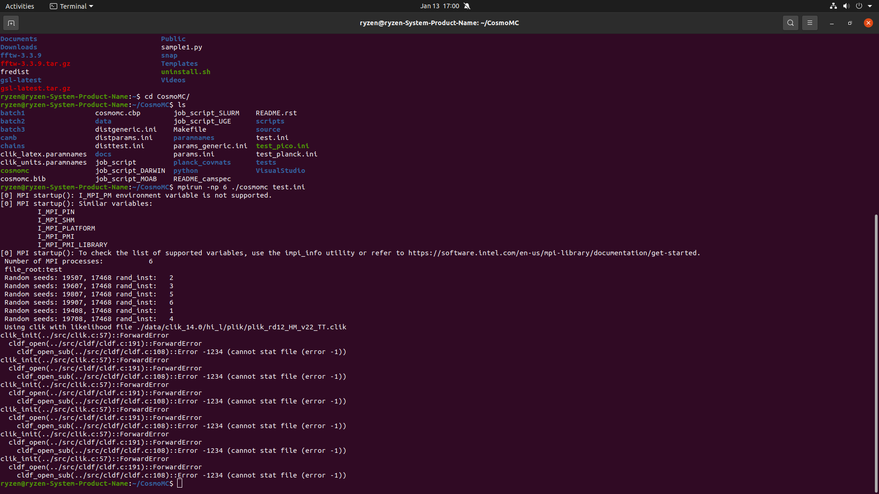Minimize the terminal window
This screenshot has height=494, width=879.
point(831,23)
